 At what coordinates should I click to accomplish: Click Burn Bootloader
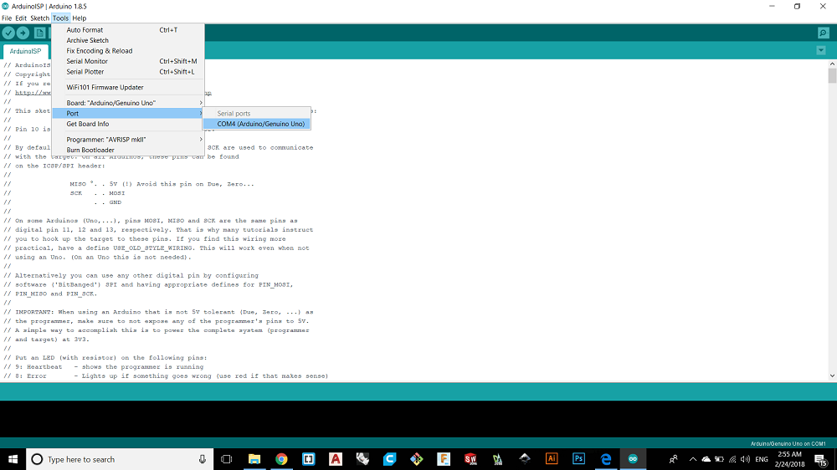pyautogui.click(x=127, y=150)
